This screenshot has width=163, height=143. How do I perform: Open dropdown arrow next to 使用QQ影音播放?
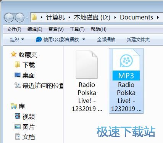[x=84, y=39]
